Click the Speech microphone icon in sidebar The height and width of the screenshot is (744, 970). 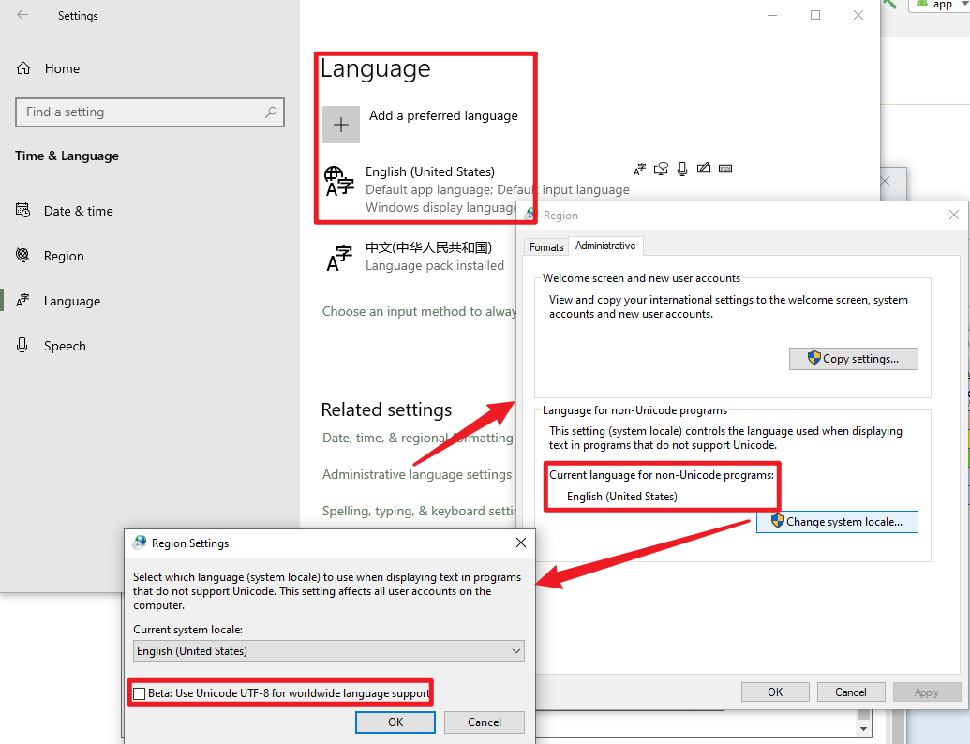tap(22, 345)
